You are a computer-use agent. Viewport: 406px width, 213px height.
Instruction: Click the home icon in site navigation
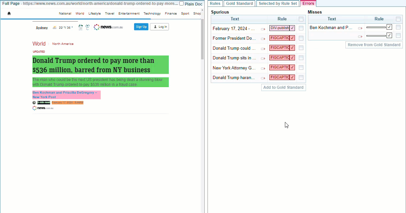(9, 14)
